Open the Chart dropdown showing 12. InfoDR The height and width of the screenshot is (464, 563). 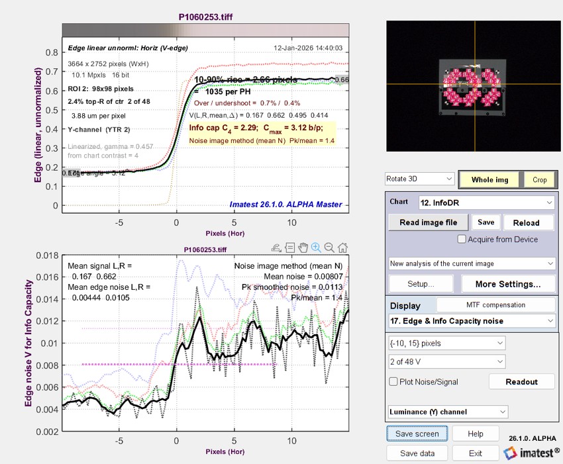click(x=486, y=203)
